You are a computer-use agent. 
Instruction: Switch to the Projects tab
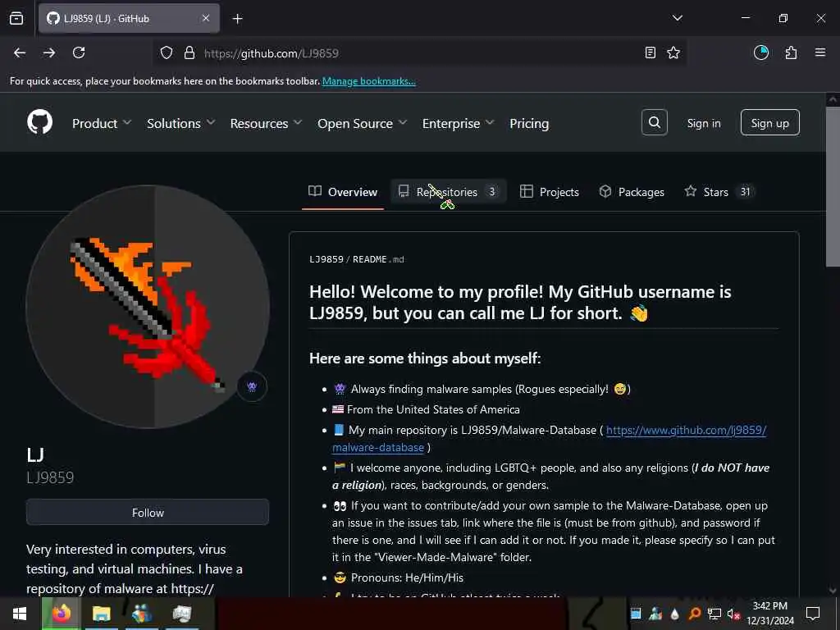(550, 192)
